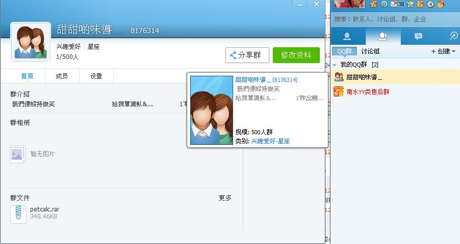The height and width of the screenshot is (244, 460).
Task: Click the 甜甜啲味噵_ (8176314) link in popup card
Action: (266, 80)
